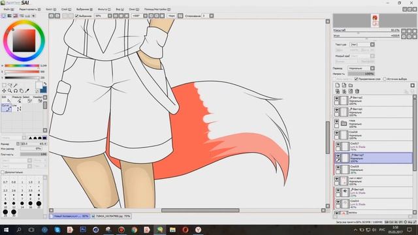The height and width of the screenshot is (235, 418).
Task: Open Photoshop from the taskbar
Action: (83, 229)
